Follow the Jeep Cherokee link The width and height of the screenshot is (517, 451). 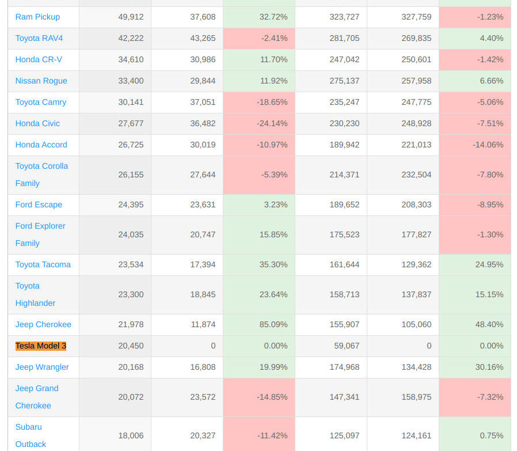tap(43, 324)
